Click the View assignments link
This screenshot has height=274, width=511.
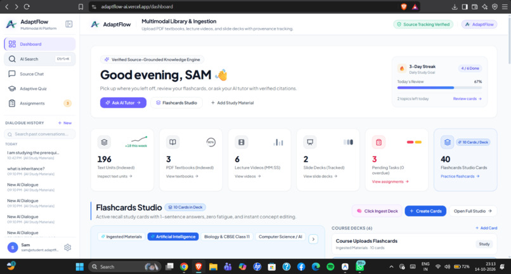(x=391, y=181)
